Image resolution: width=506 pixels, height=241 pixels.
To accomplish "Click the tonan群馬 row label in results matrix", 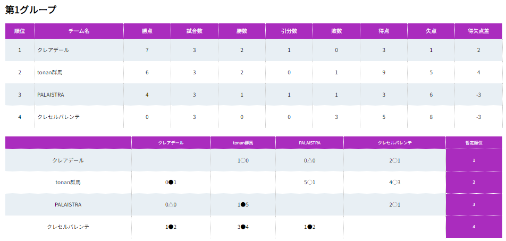I will point(68,183).
